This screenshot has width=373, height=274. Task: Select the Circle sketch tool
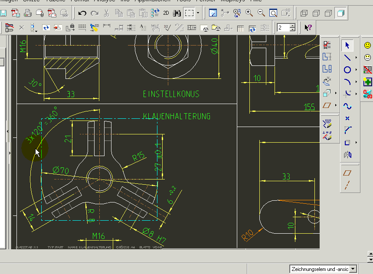click(x=347, y=70)
